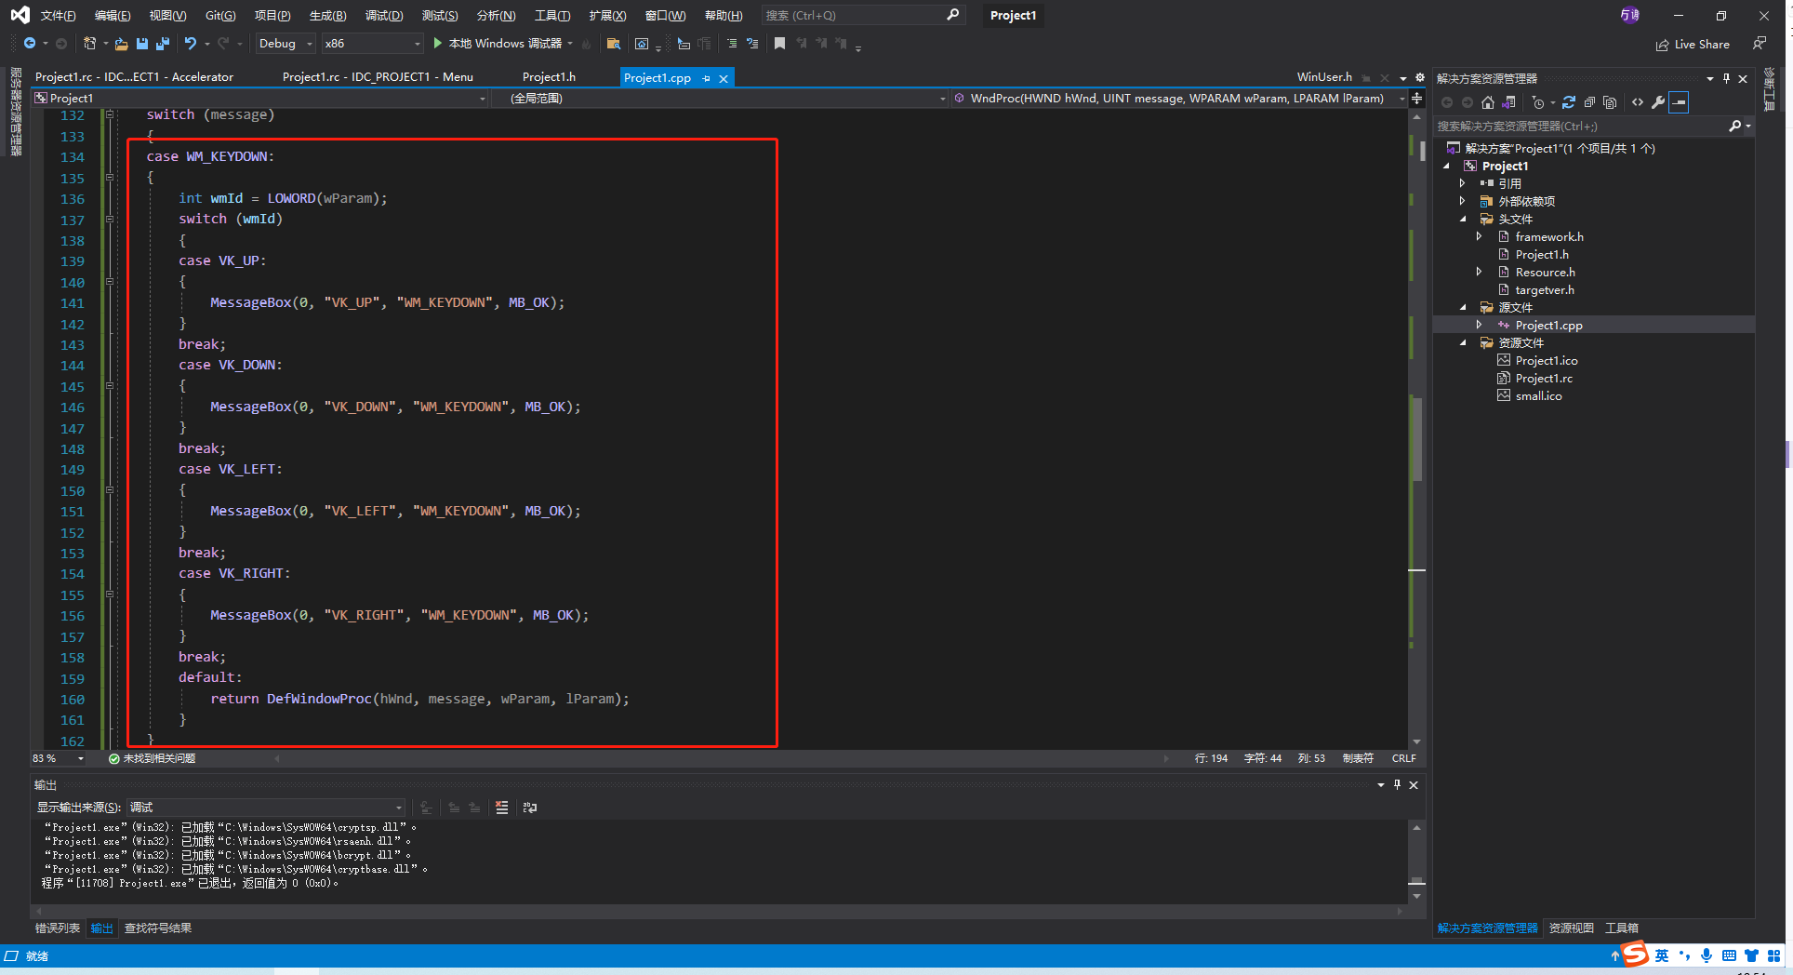Image resolution: width=1793 pixels, height=975 pixels.
Task: Open the 错误列表 tab at the bottom
Action: [x=58, y=928]
